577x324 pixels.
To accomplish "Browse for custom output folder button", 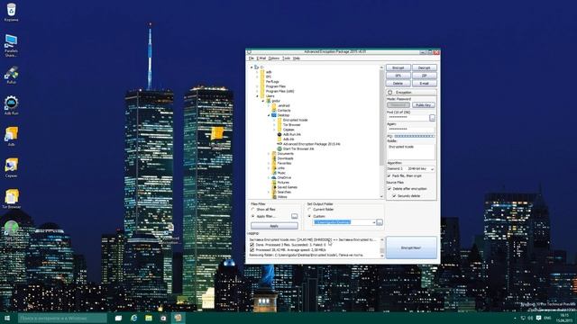I will pos(380,222).
